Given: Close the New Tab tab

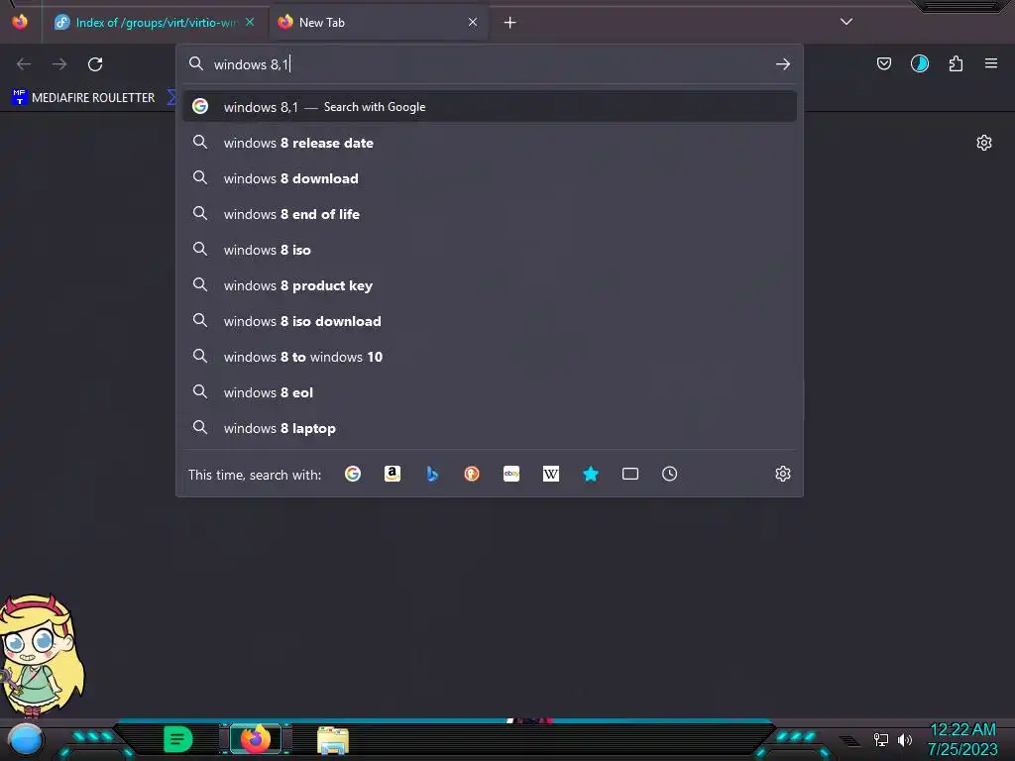Looking at the screenshot, I should point(473,22).
